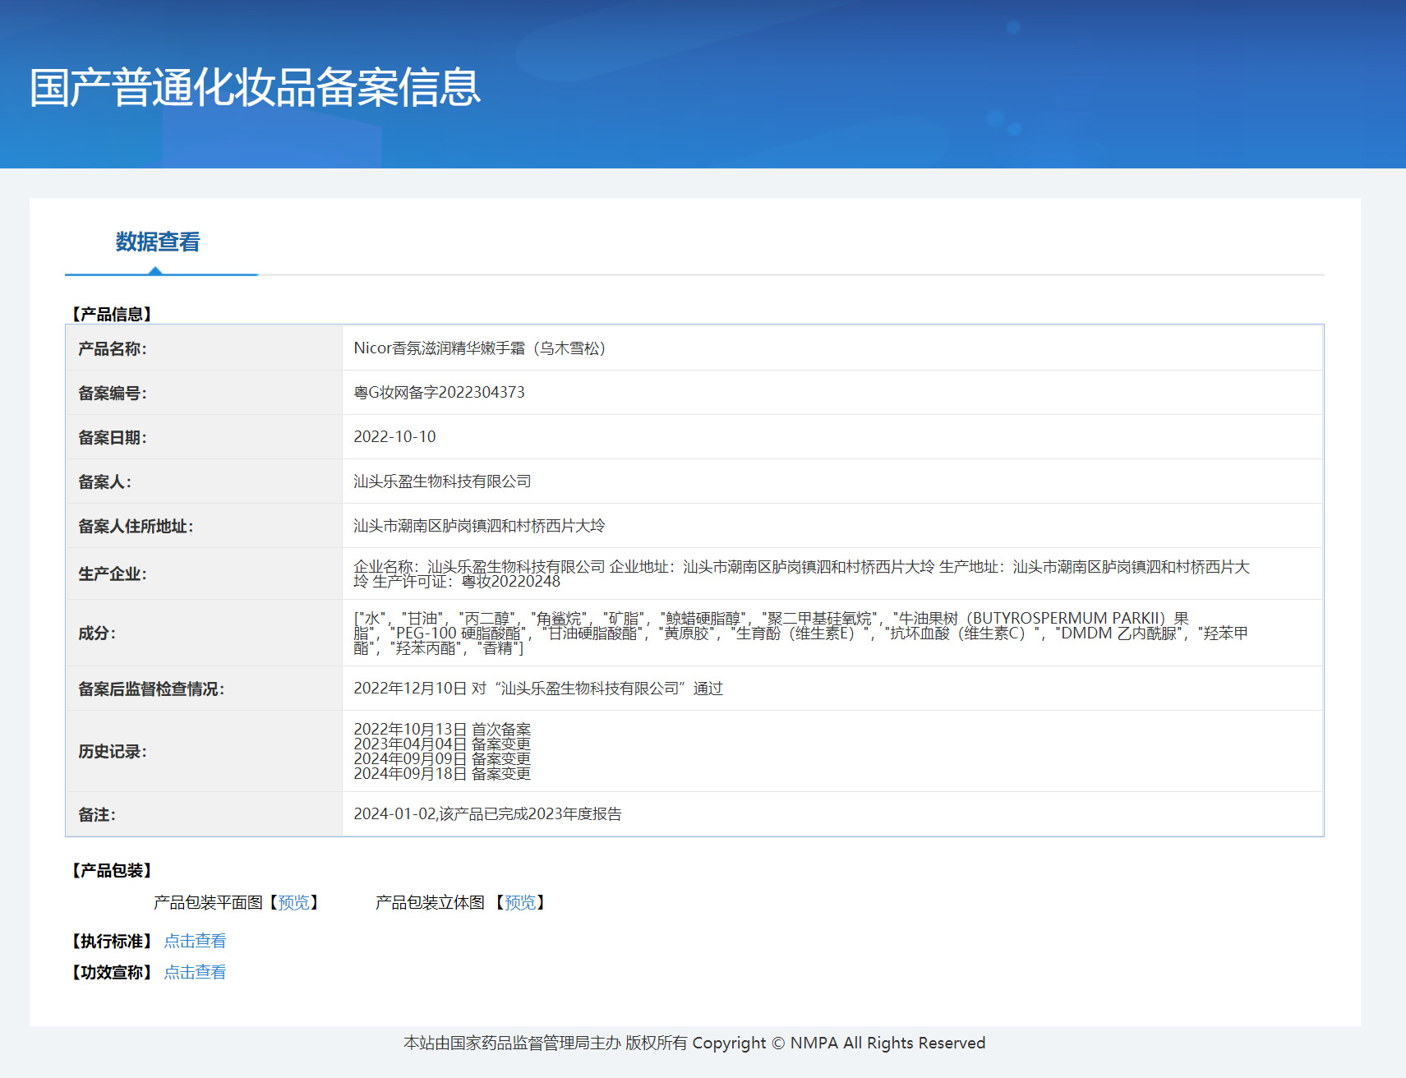
Task: Click the 历史记录 label
Action: (113, 751)
